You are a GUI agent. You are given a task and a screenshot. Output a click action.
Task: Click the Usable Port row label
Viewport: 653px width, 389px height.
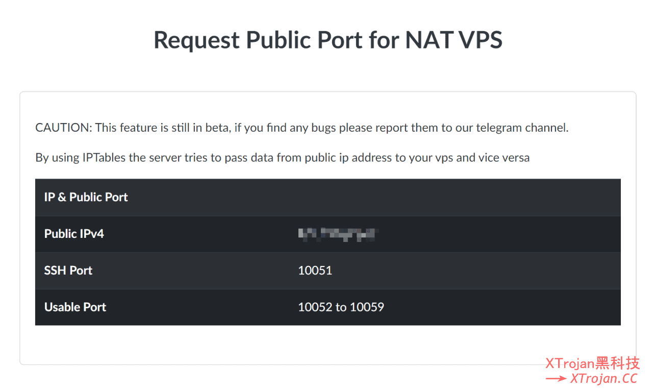[x=75, y=307]
